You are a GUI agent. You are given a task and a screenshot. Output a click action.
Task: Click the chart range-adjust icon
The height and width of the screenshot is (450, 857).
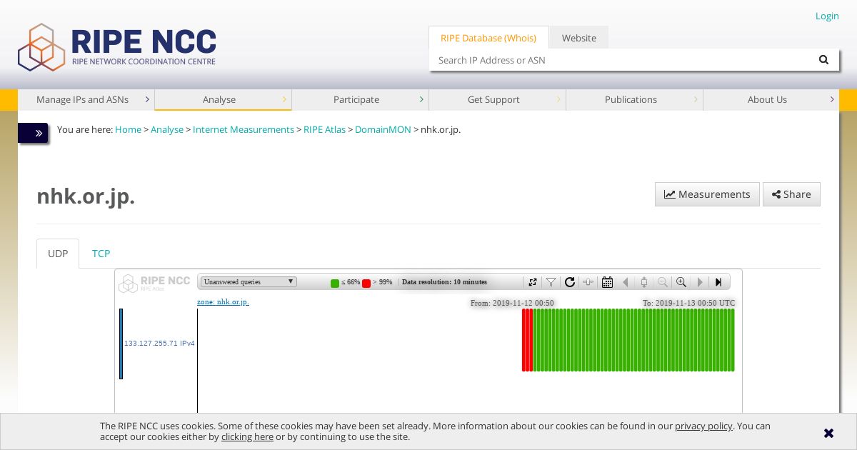tap(588, 282)
